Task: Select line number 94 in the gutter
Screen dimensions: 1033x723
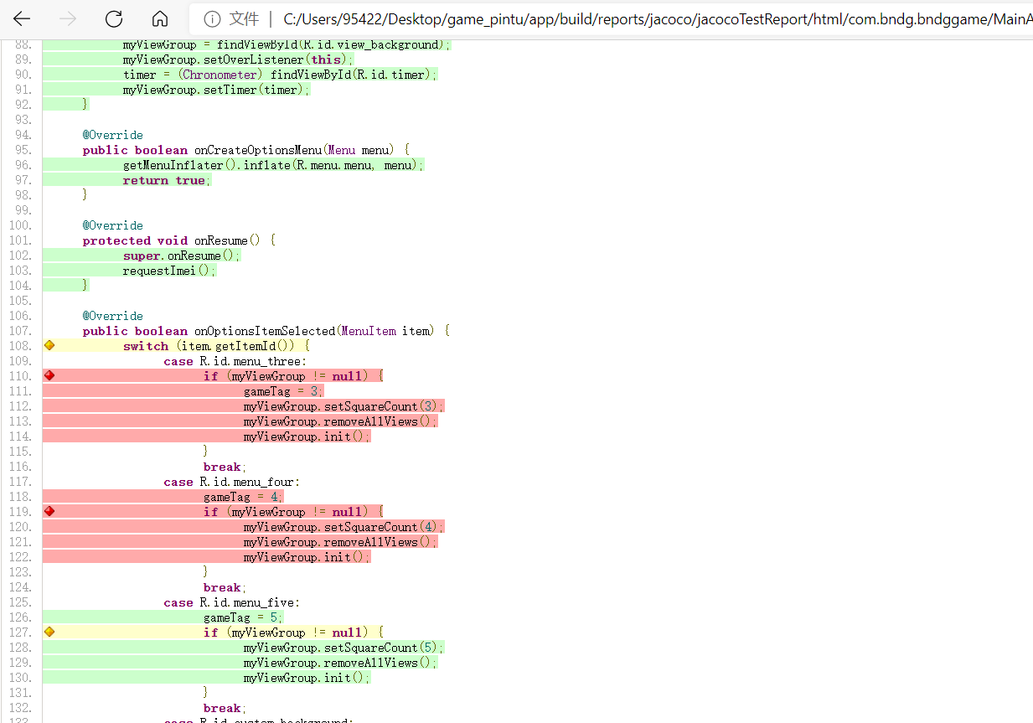Action: pyautogui.click(x=21, y=135)
